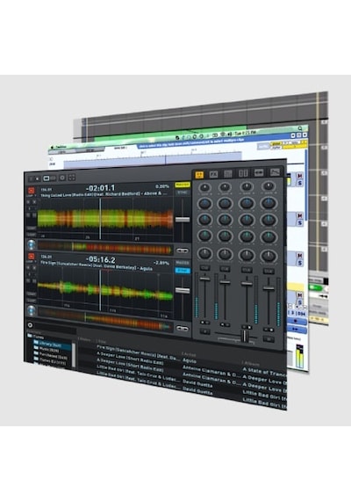The width and height of the screenshot is (351, 501).
Task: Click the red loop icon on the bottom deck
Action: coord(32,257)
